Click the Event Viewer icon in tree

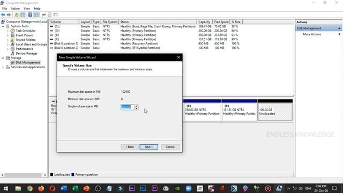[x=12, y=35]
